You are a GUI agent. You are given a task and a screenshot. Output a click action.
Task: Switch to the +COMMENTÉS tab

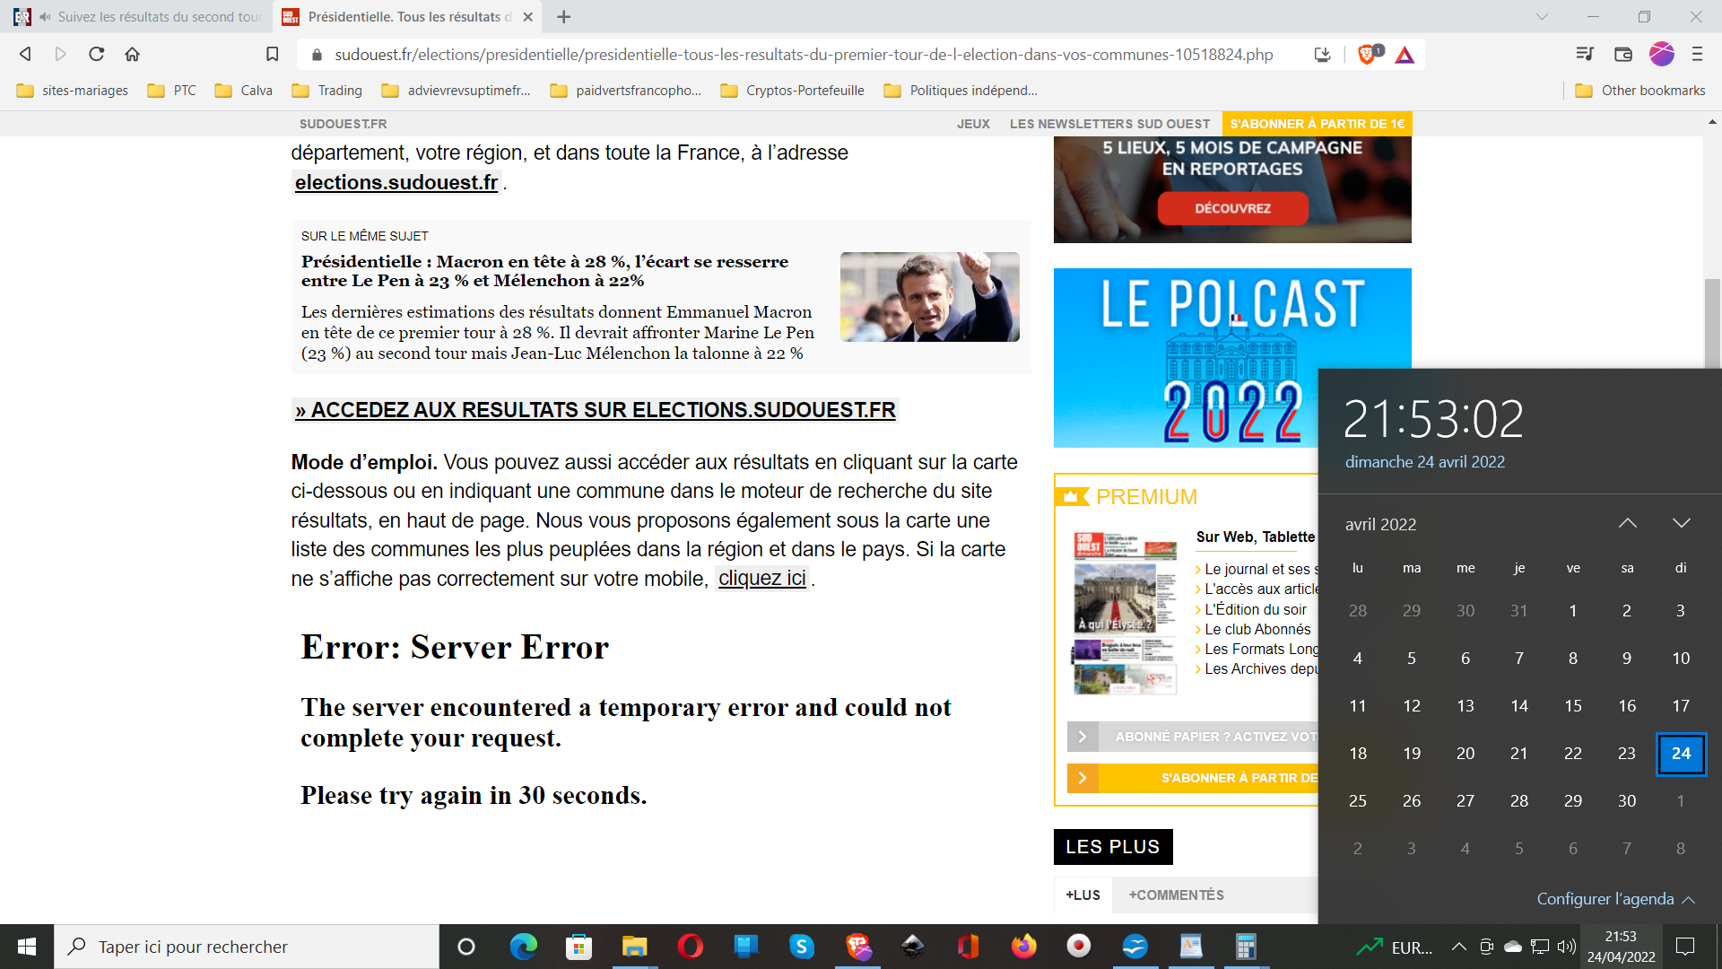click(x=1176, y=895)
